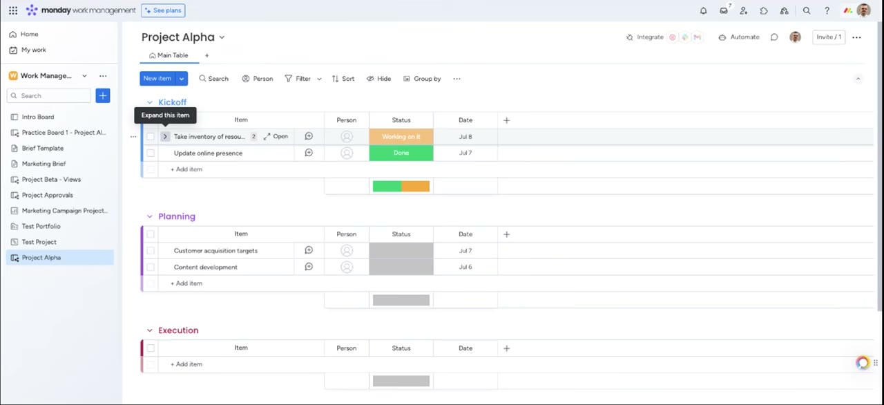This screenshot has height=405, width=884.
Task: Select the Main Table tab
Action: (x=169, y=55)
